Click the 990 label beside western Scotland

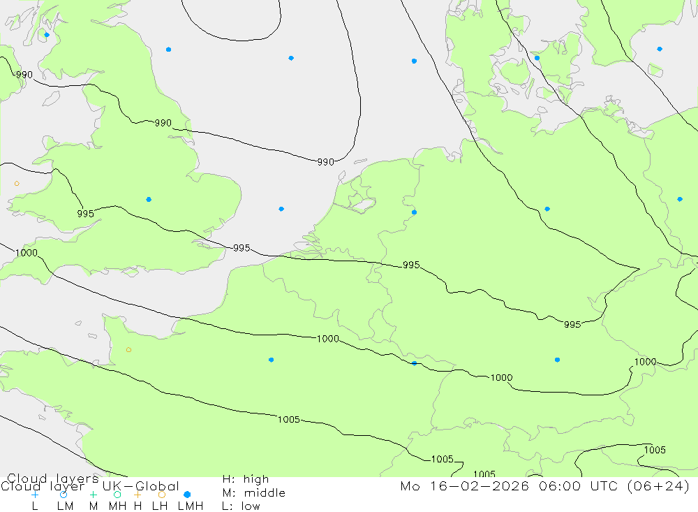coord(24,75)
